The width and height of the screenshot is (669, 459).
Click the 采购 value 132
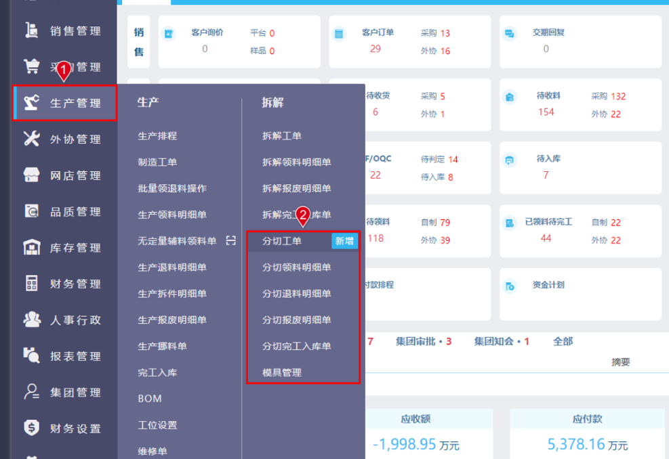(618, 96)
